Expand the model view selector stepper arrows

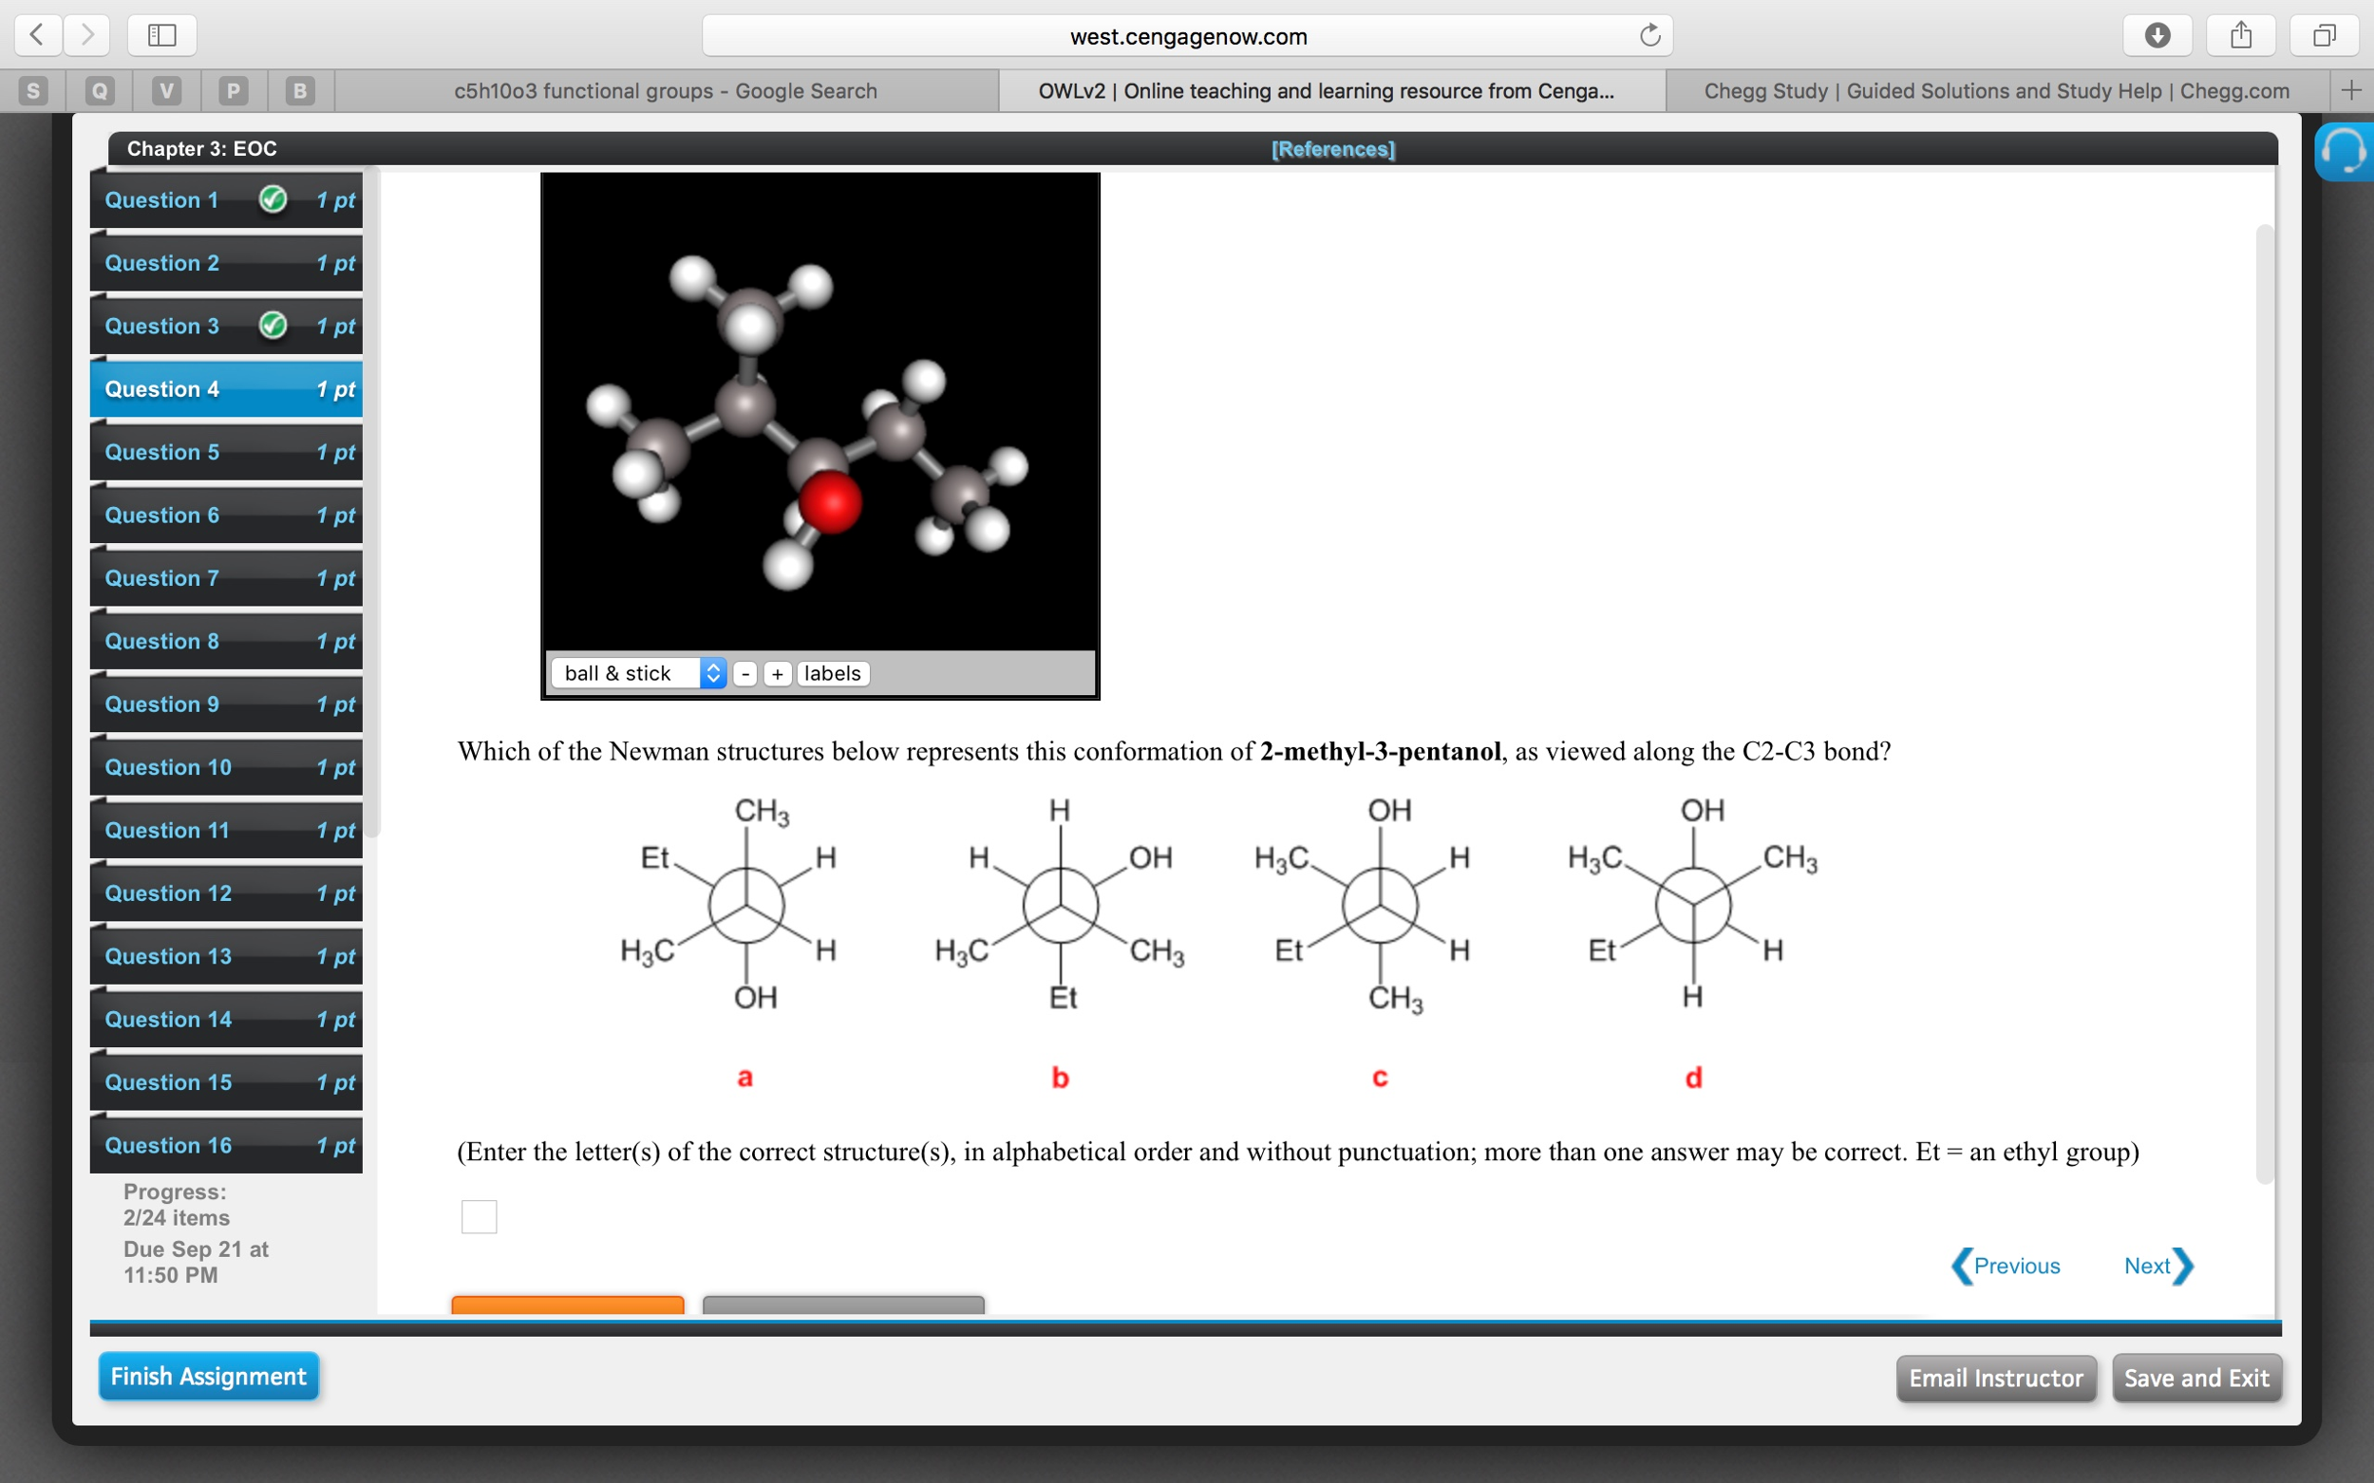coord(712,673)
